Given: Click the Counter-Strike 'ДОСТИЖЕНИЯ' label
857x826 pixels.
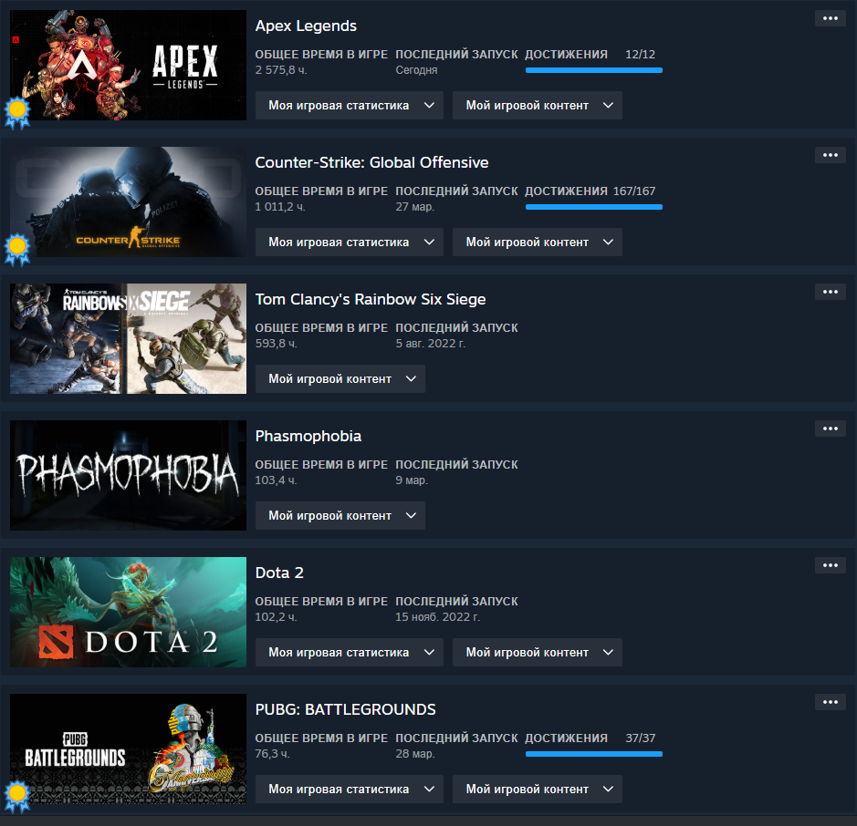Looking at the screenshot, I should click(x=566, y=191).
